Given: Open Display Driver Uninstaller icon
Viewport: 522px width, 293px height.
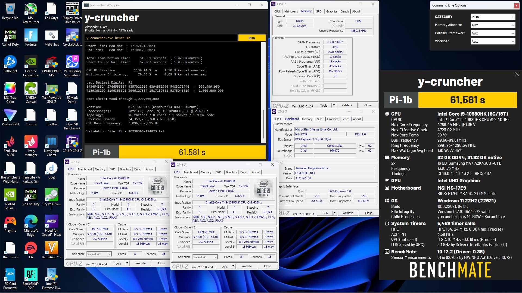Looking at the screenshot, I should point(72,13).
